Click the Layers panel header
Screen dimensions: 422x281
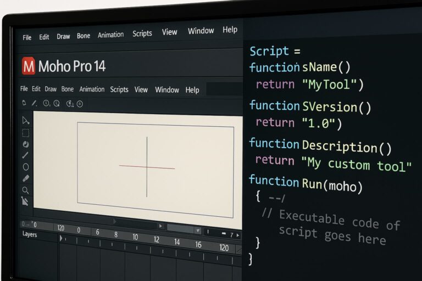30,234
